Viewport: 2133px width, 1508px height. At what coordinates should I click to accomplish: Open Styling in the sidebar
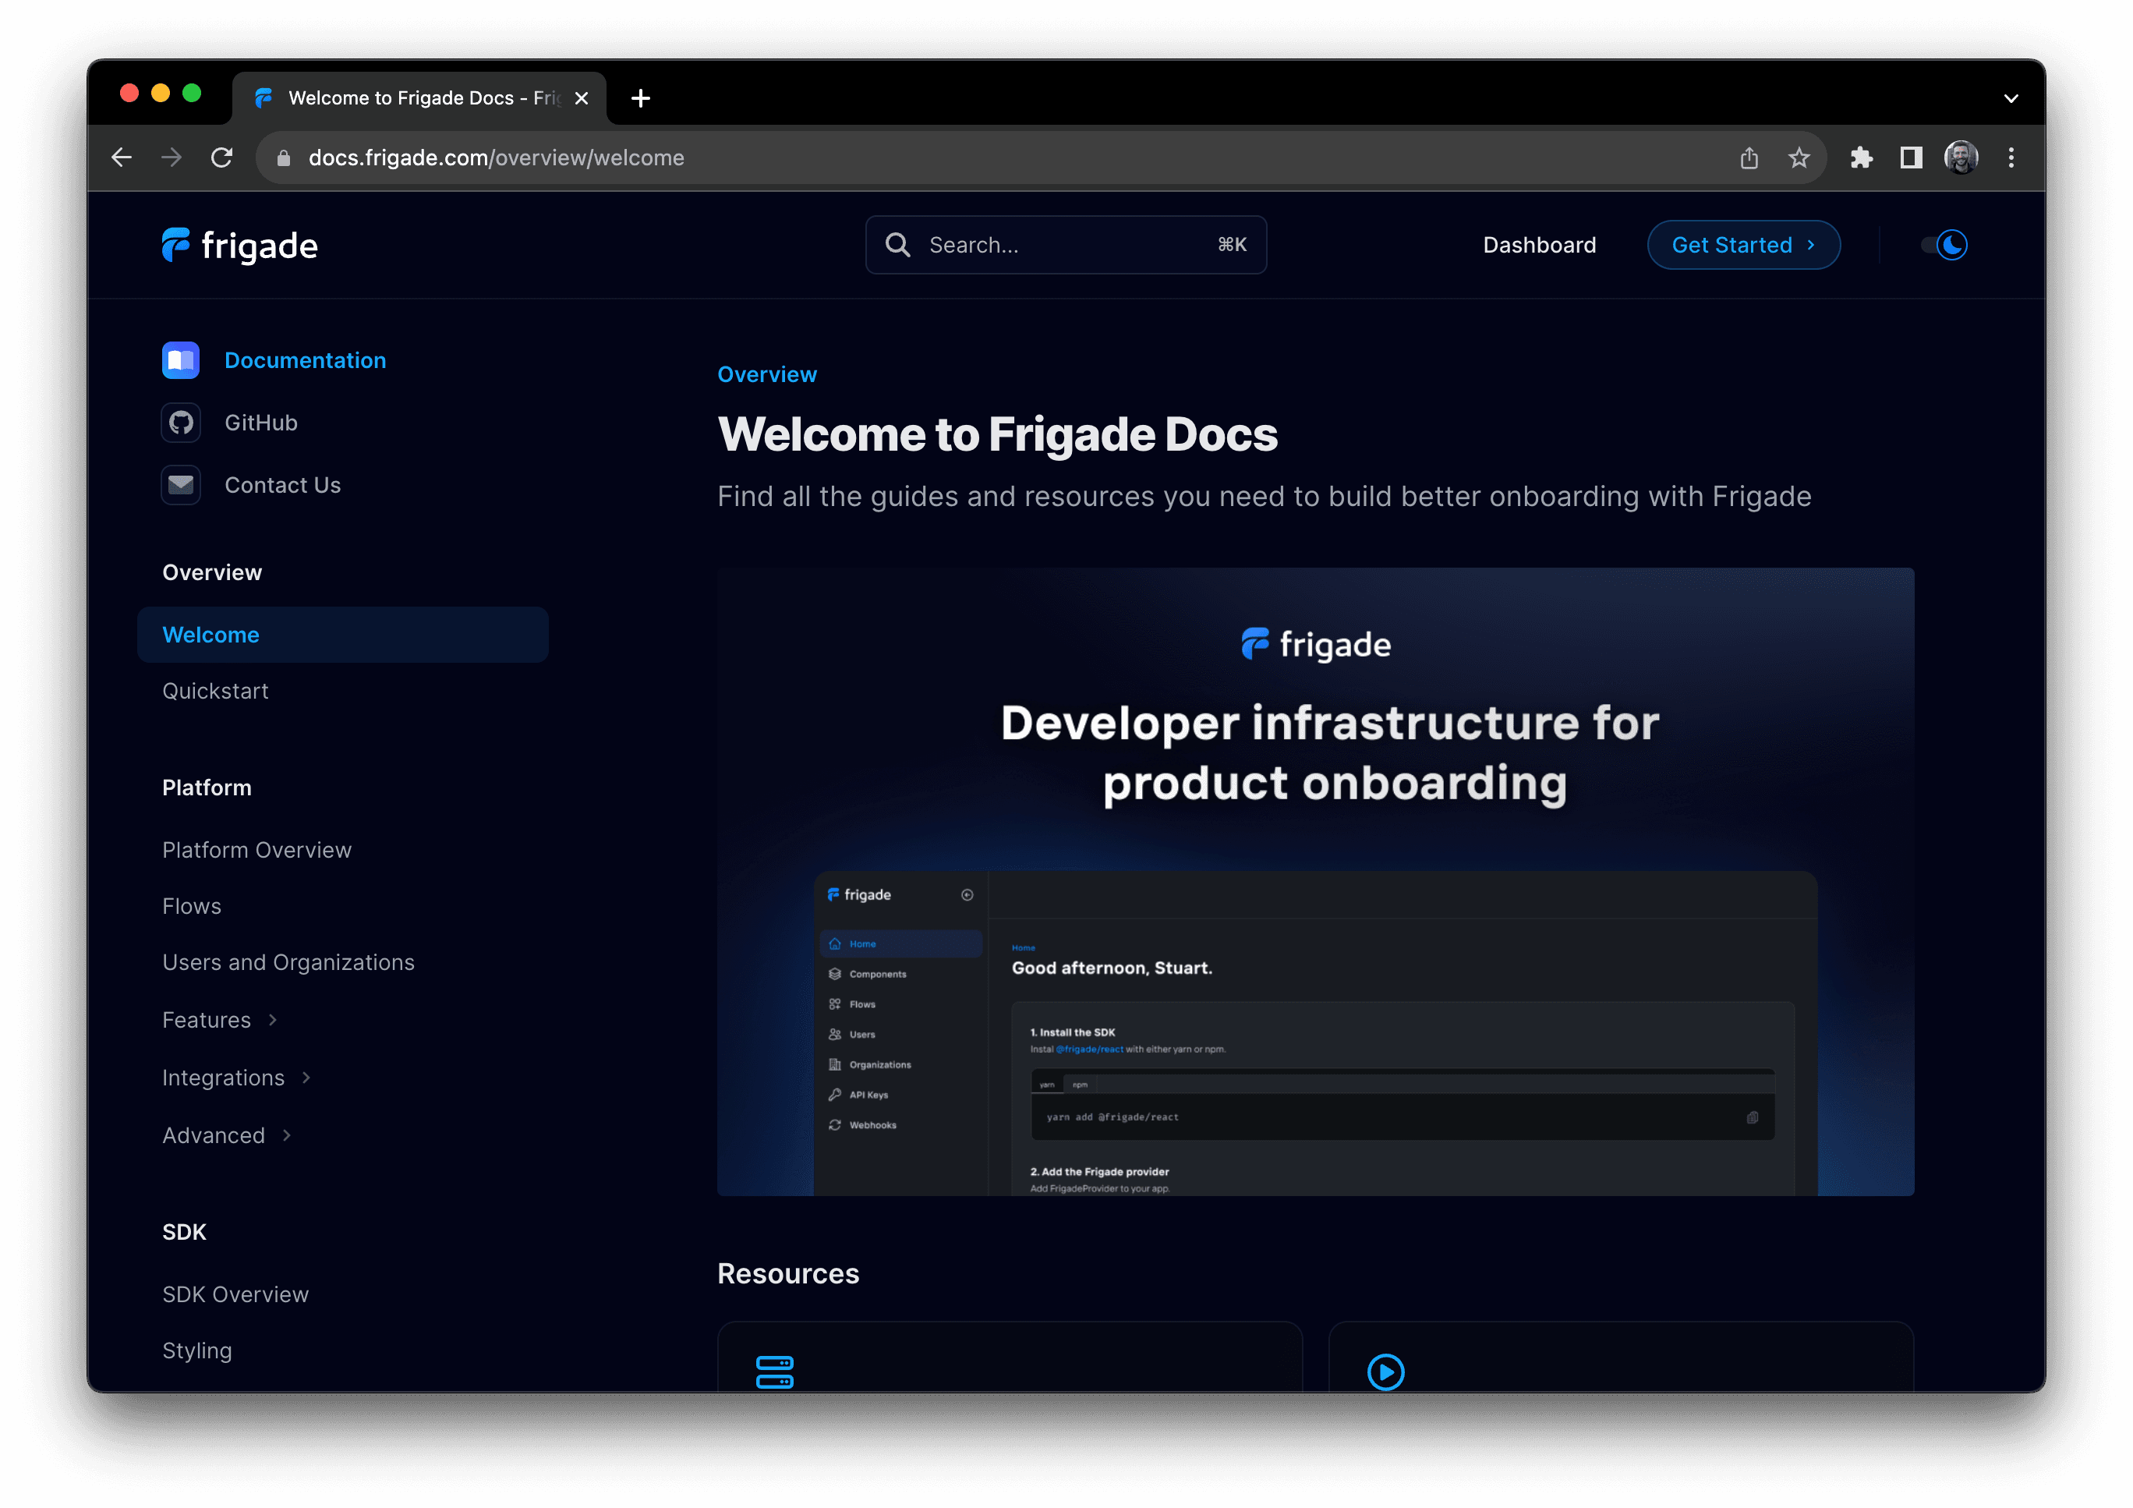coord(198,1350)
